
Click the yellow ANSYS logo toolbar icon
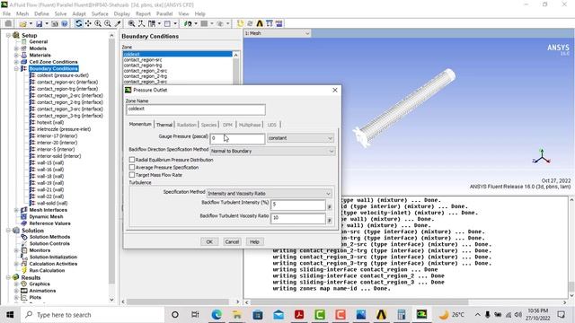click(260, 23)
